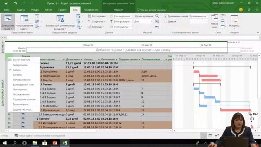
Task: Select Гиперссылка in tables menu
Action: pyautogui.click(x=20, y=65)
